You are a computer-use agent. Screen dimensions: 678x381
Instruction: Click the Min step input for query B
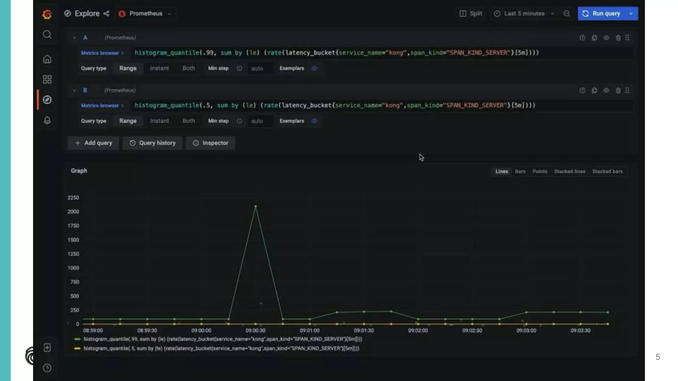click(260, 121)
